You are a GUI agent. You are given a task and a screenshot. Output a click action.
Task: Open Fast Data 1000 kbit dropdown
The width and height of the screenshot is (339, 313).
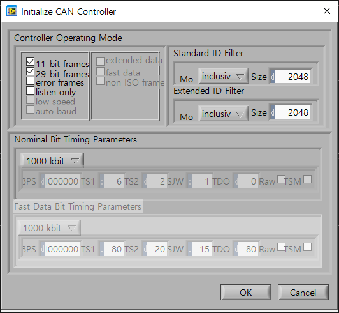point(49,228)
